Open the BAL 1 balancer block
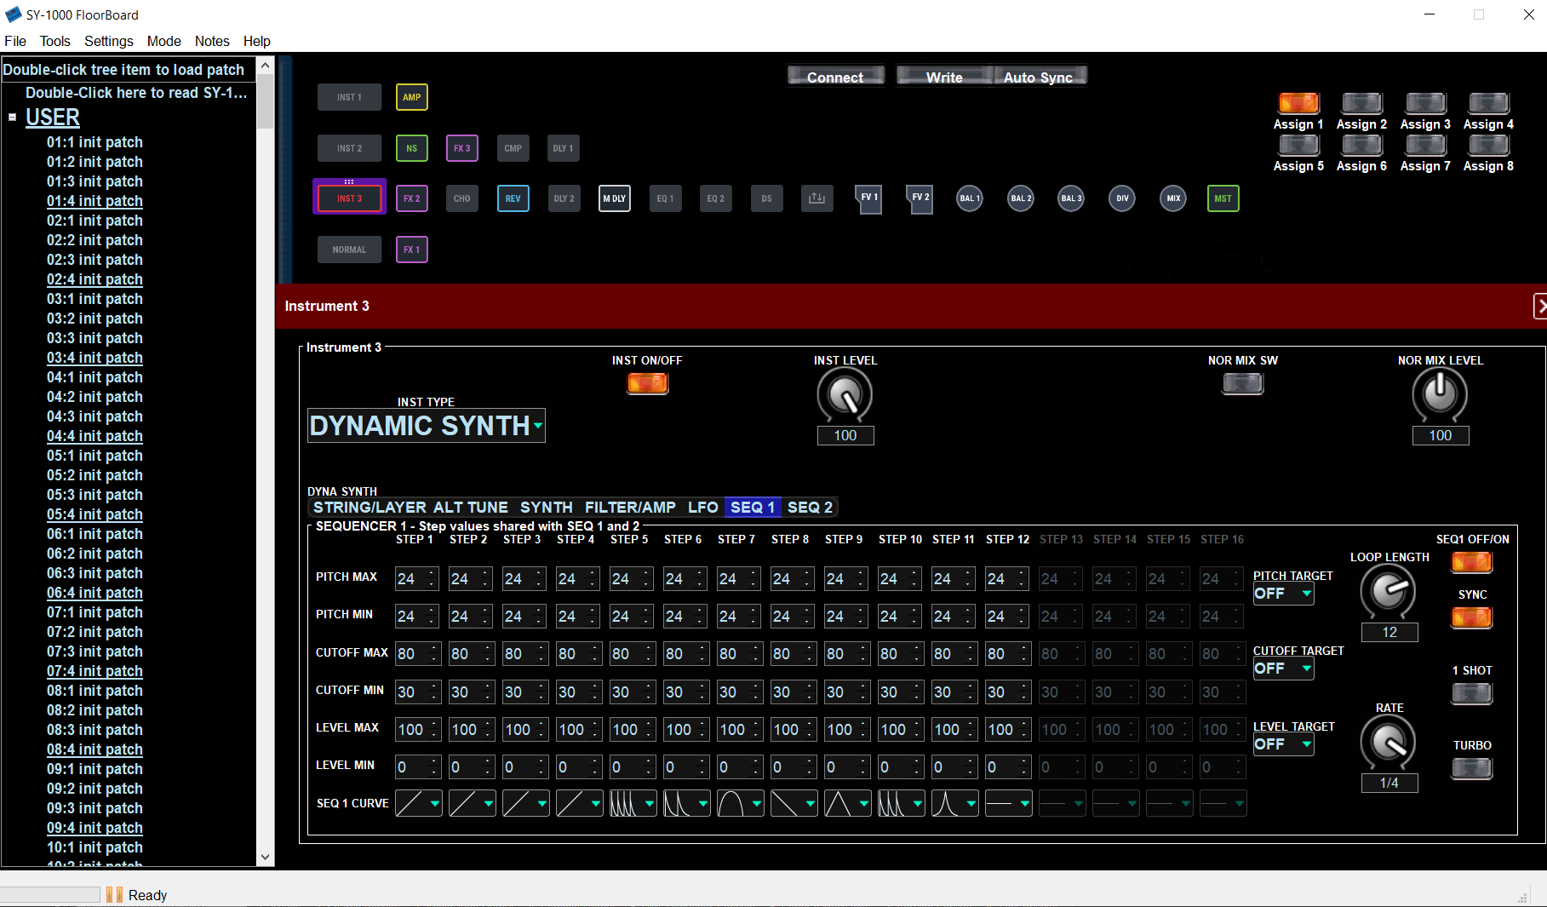Viewport: 1547px width, 907px height. 970,198
